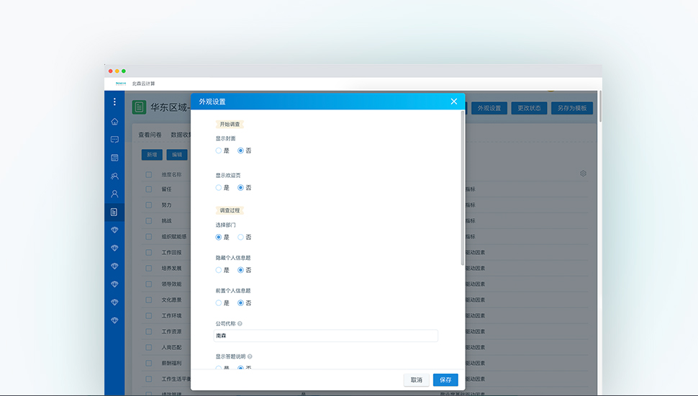The width and height of the screenshot is (698, 396).
Task: Select the highlighted document icon in the sidebar
Action: click(114, 212)
